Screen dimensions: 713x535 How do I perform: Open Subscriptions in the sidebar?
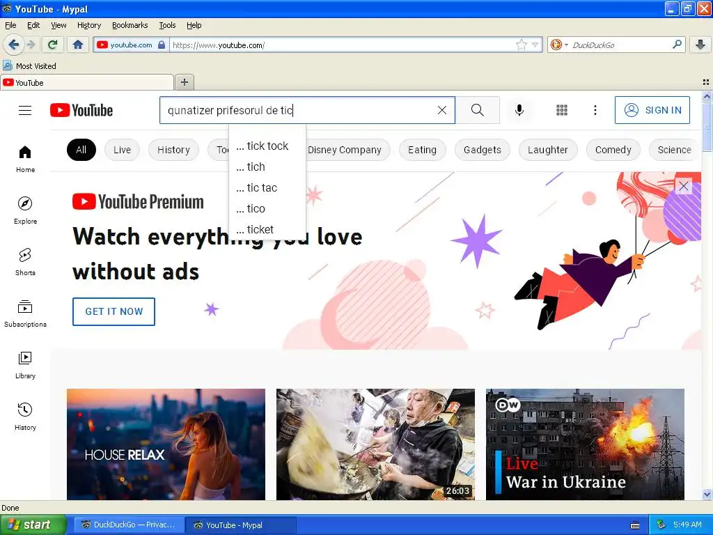pyautogui.click(x=25, y=313)
